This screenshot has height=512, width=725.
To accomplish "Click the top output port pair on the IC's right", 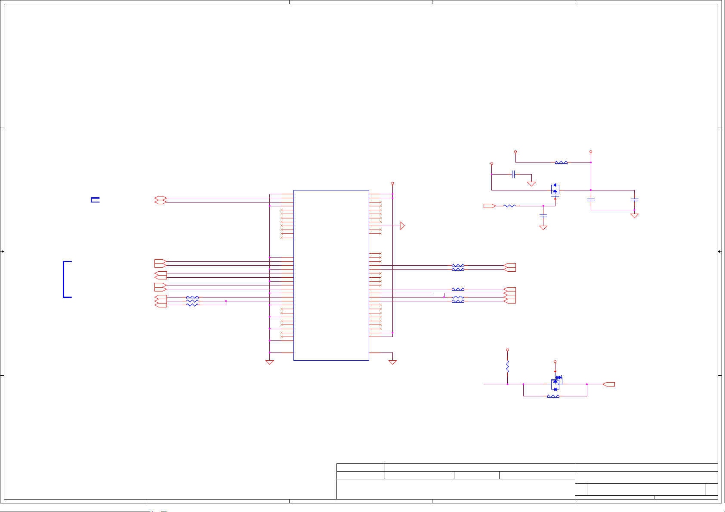I will coord(509,267).
